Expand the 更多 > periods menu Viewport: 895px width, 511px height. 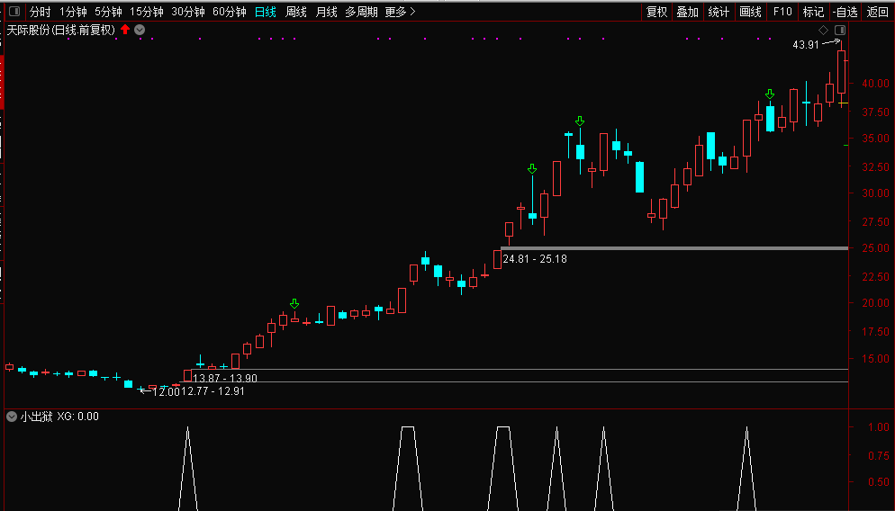(400, 12)
